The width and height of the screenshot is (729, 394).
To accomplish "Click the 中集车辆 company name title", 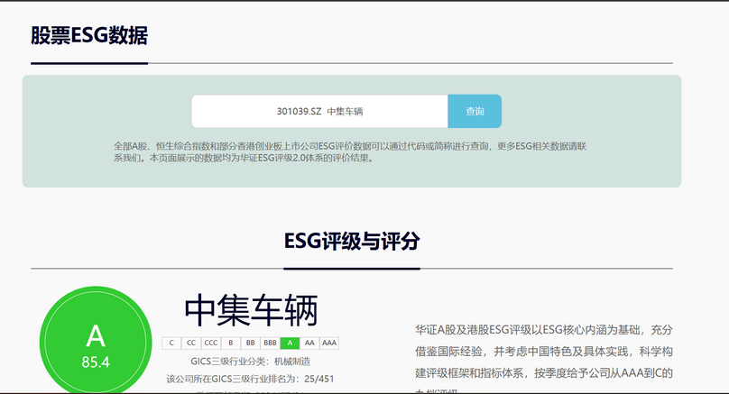I will pos(251,310).
